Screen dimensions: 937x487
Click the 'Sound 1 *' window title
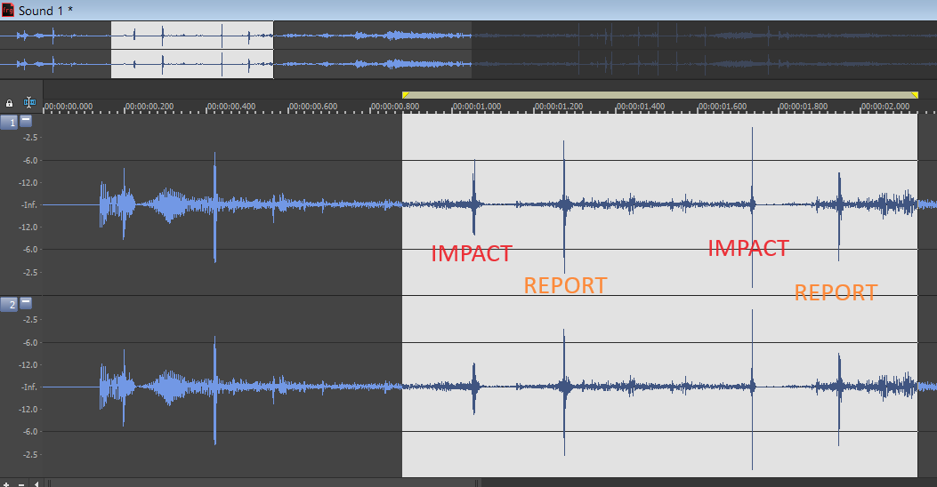tap(46, 11)
